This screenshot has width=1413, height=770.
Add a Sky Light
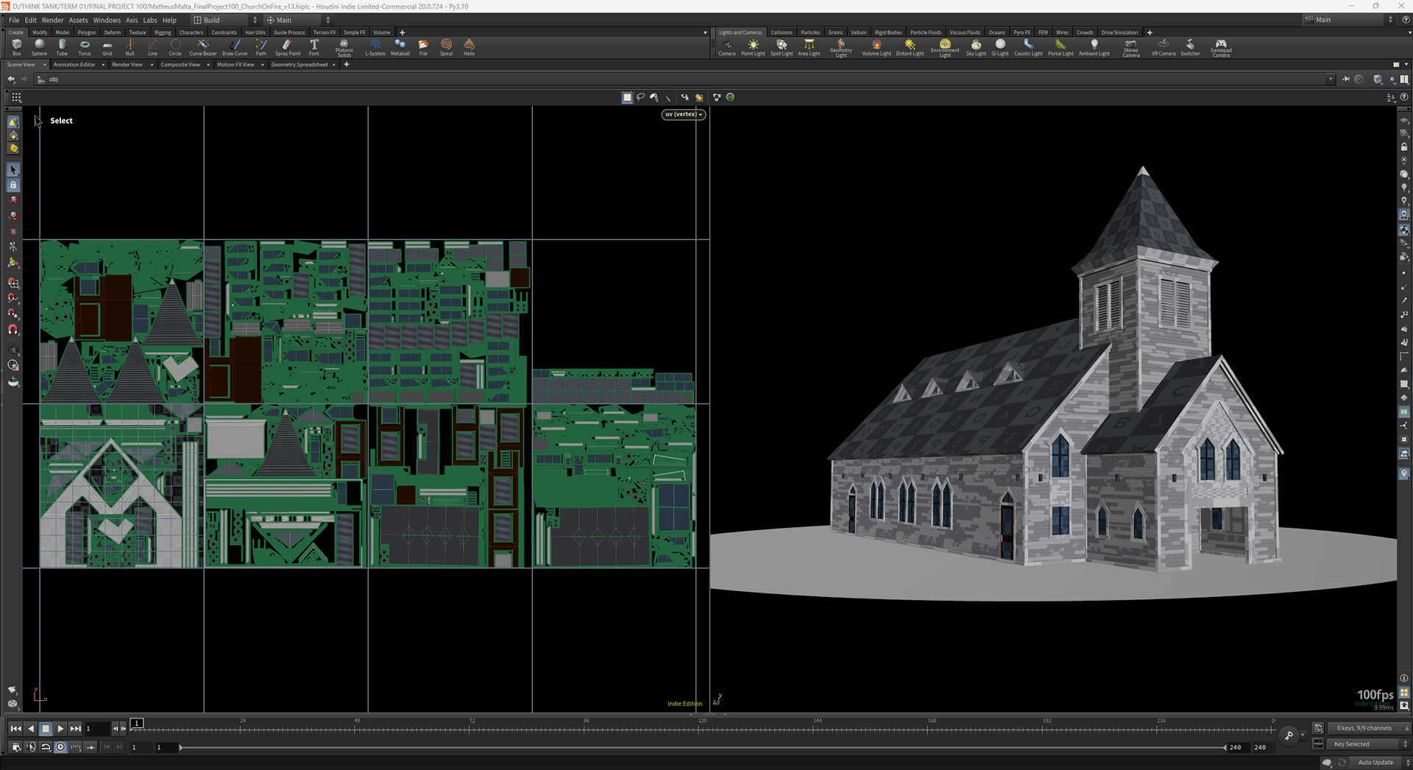tap(976, 47)
